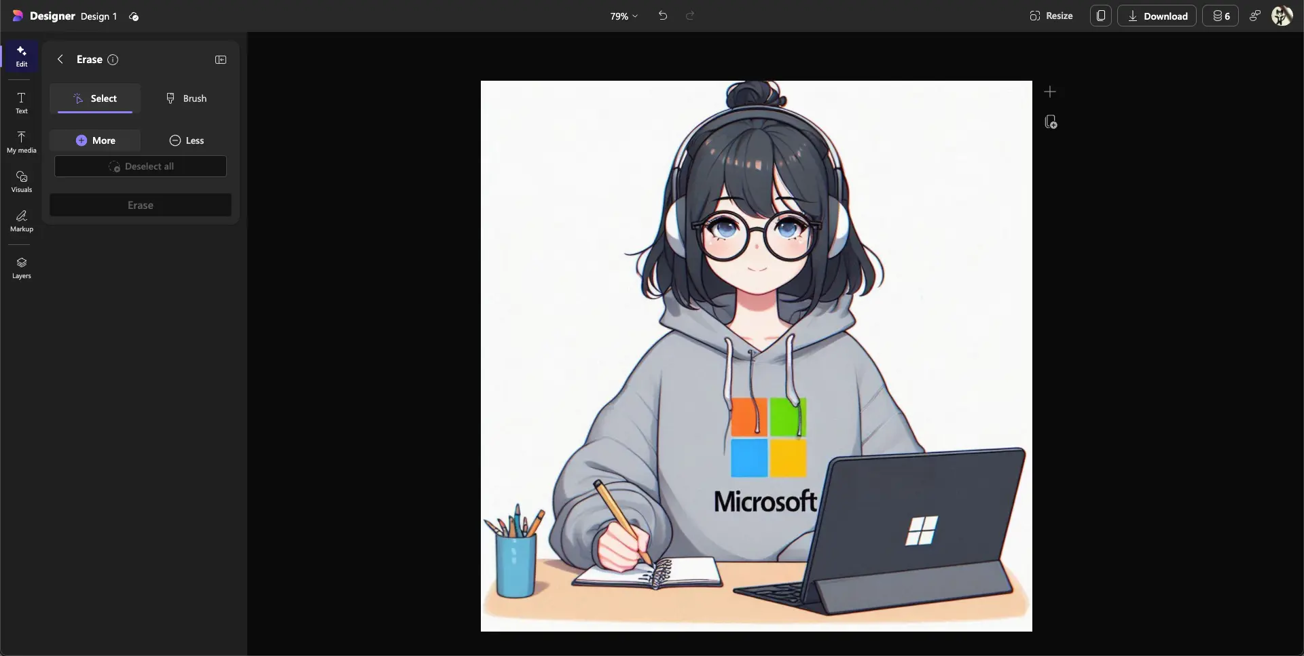Screen dimensions: 1304x656
Task: Click the Design 1 title
Action: [98, 16]
